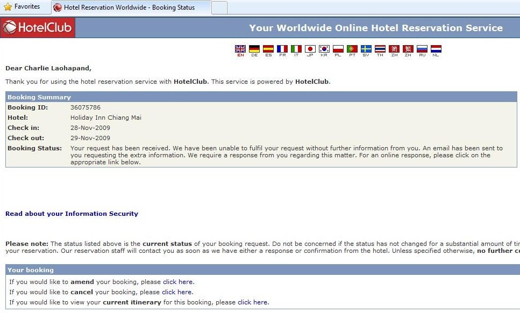Choose the Russian RU flag

click(x=422, y=49)
